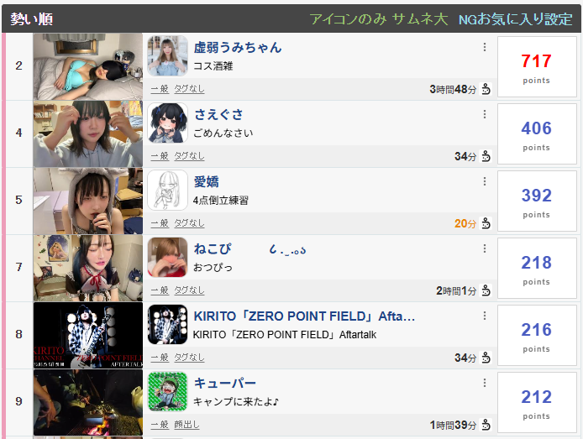This screenshot has height=439, width=583.
Task: Open the three-dot menu for 愛嬌
Action: pos(485,181)
